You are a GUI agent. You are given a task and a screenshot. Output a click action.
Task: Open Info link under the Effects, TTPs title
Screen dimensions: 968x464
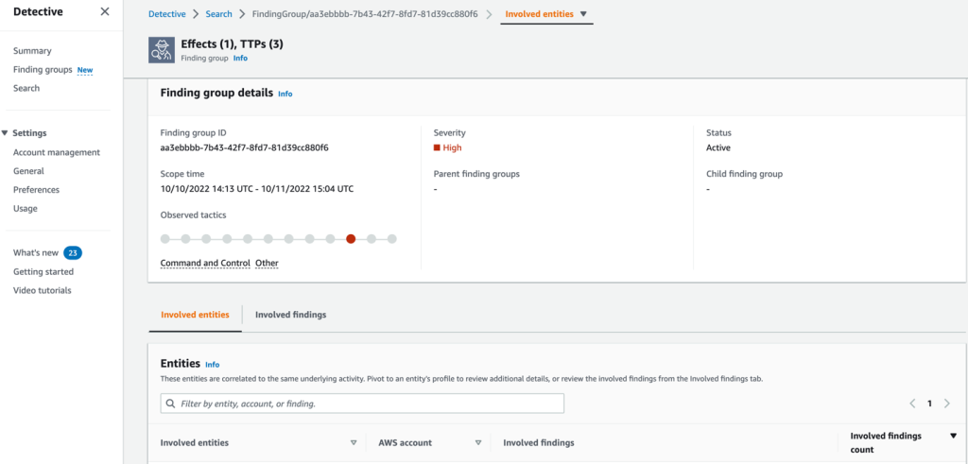click(x=240, y=58)
